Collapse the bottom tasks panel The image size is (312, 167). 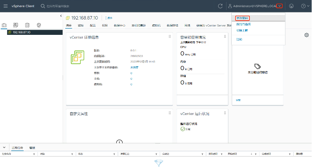click(x=4, y=148)
